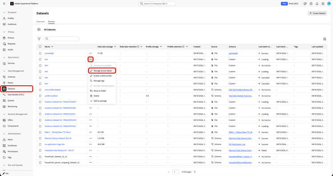Screen dimensions: 333x176
Task: Click the page number input field
Action: click(x=175, y=172)
